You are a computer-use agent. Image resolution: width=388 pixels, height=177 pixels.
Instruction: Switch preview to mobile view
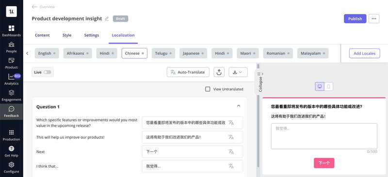tap(329, 87)
